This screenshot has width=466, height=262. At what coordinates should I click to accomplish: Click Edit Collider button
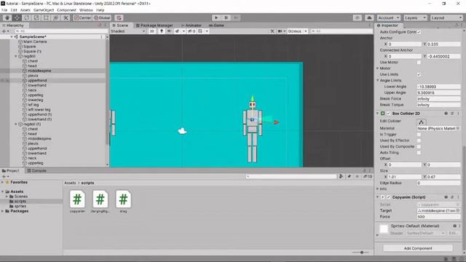pos(421,122)
